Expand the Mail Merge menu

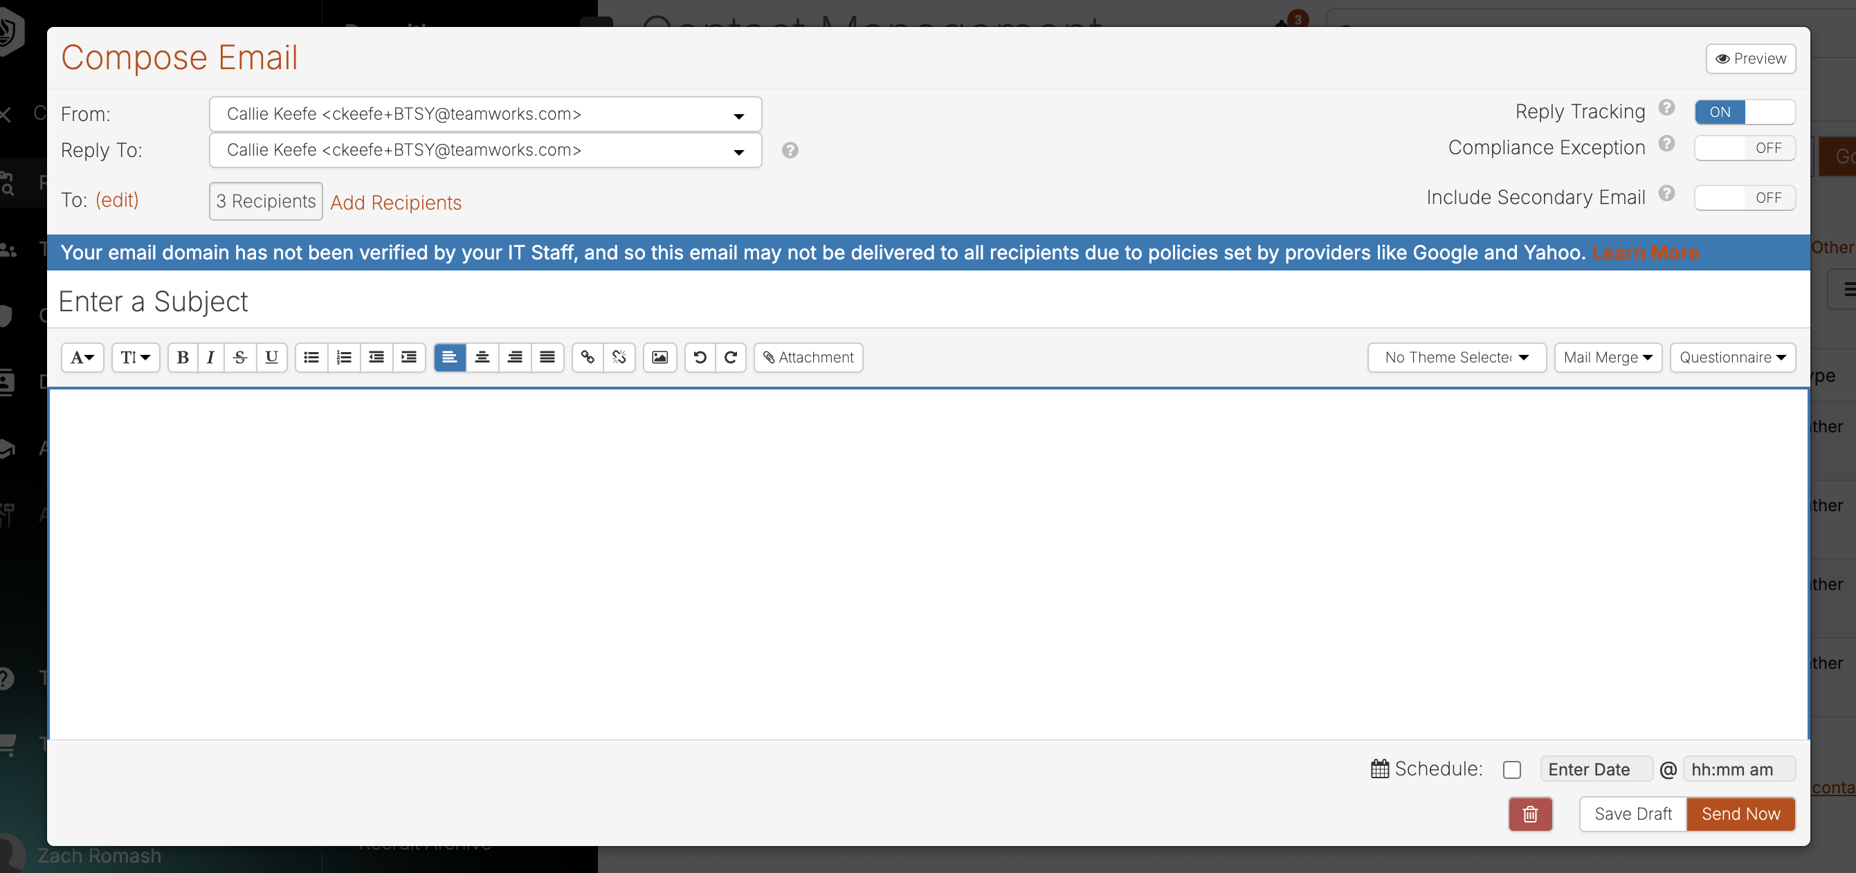point(1608,357)
